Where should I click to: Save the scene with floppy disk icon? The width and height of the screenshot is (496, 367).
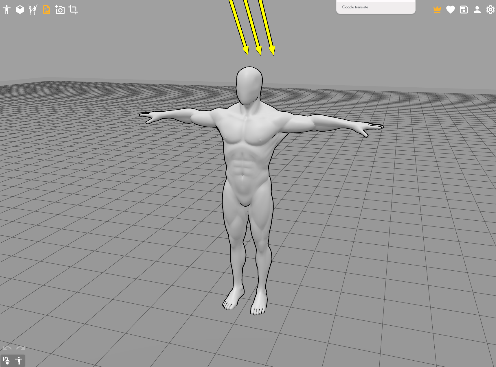[464, 10]
